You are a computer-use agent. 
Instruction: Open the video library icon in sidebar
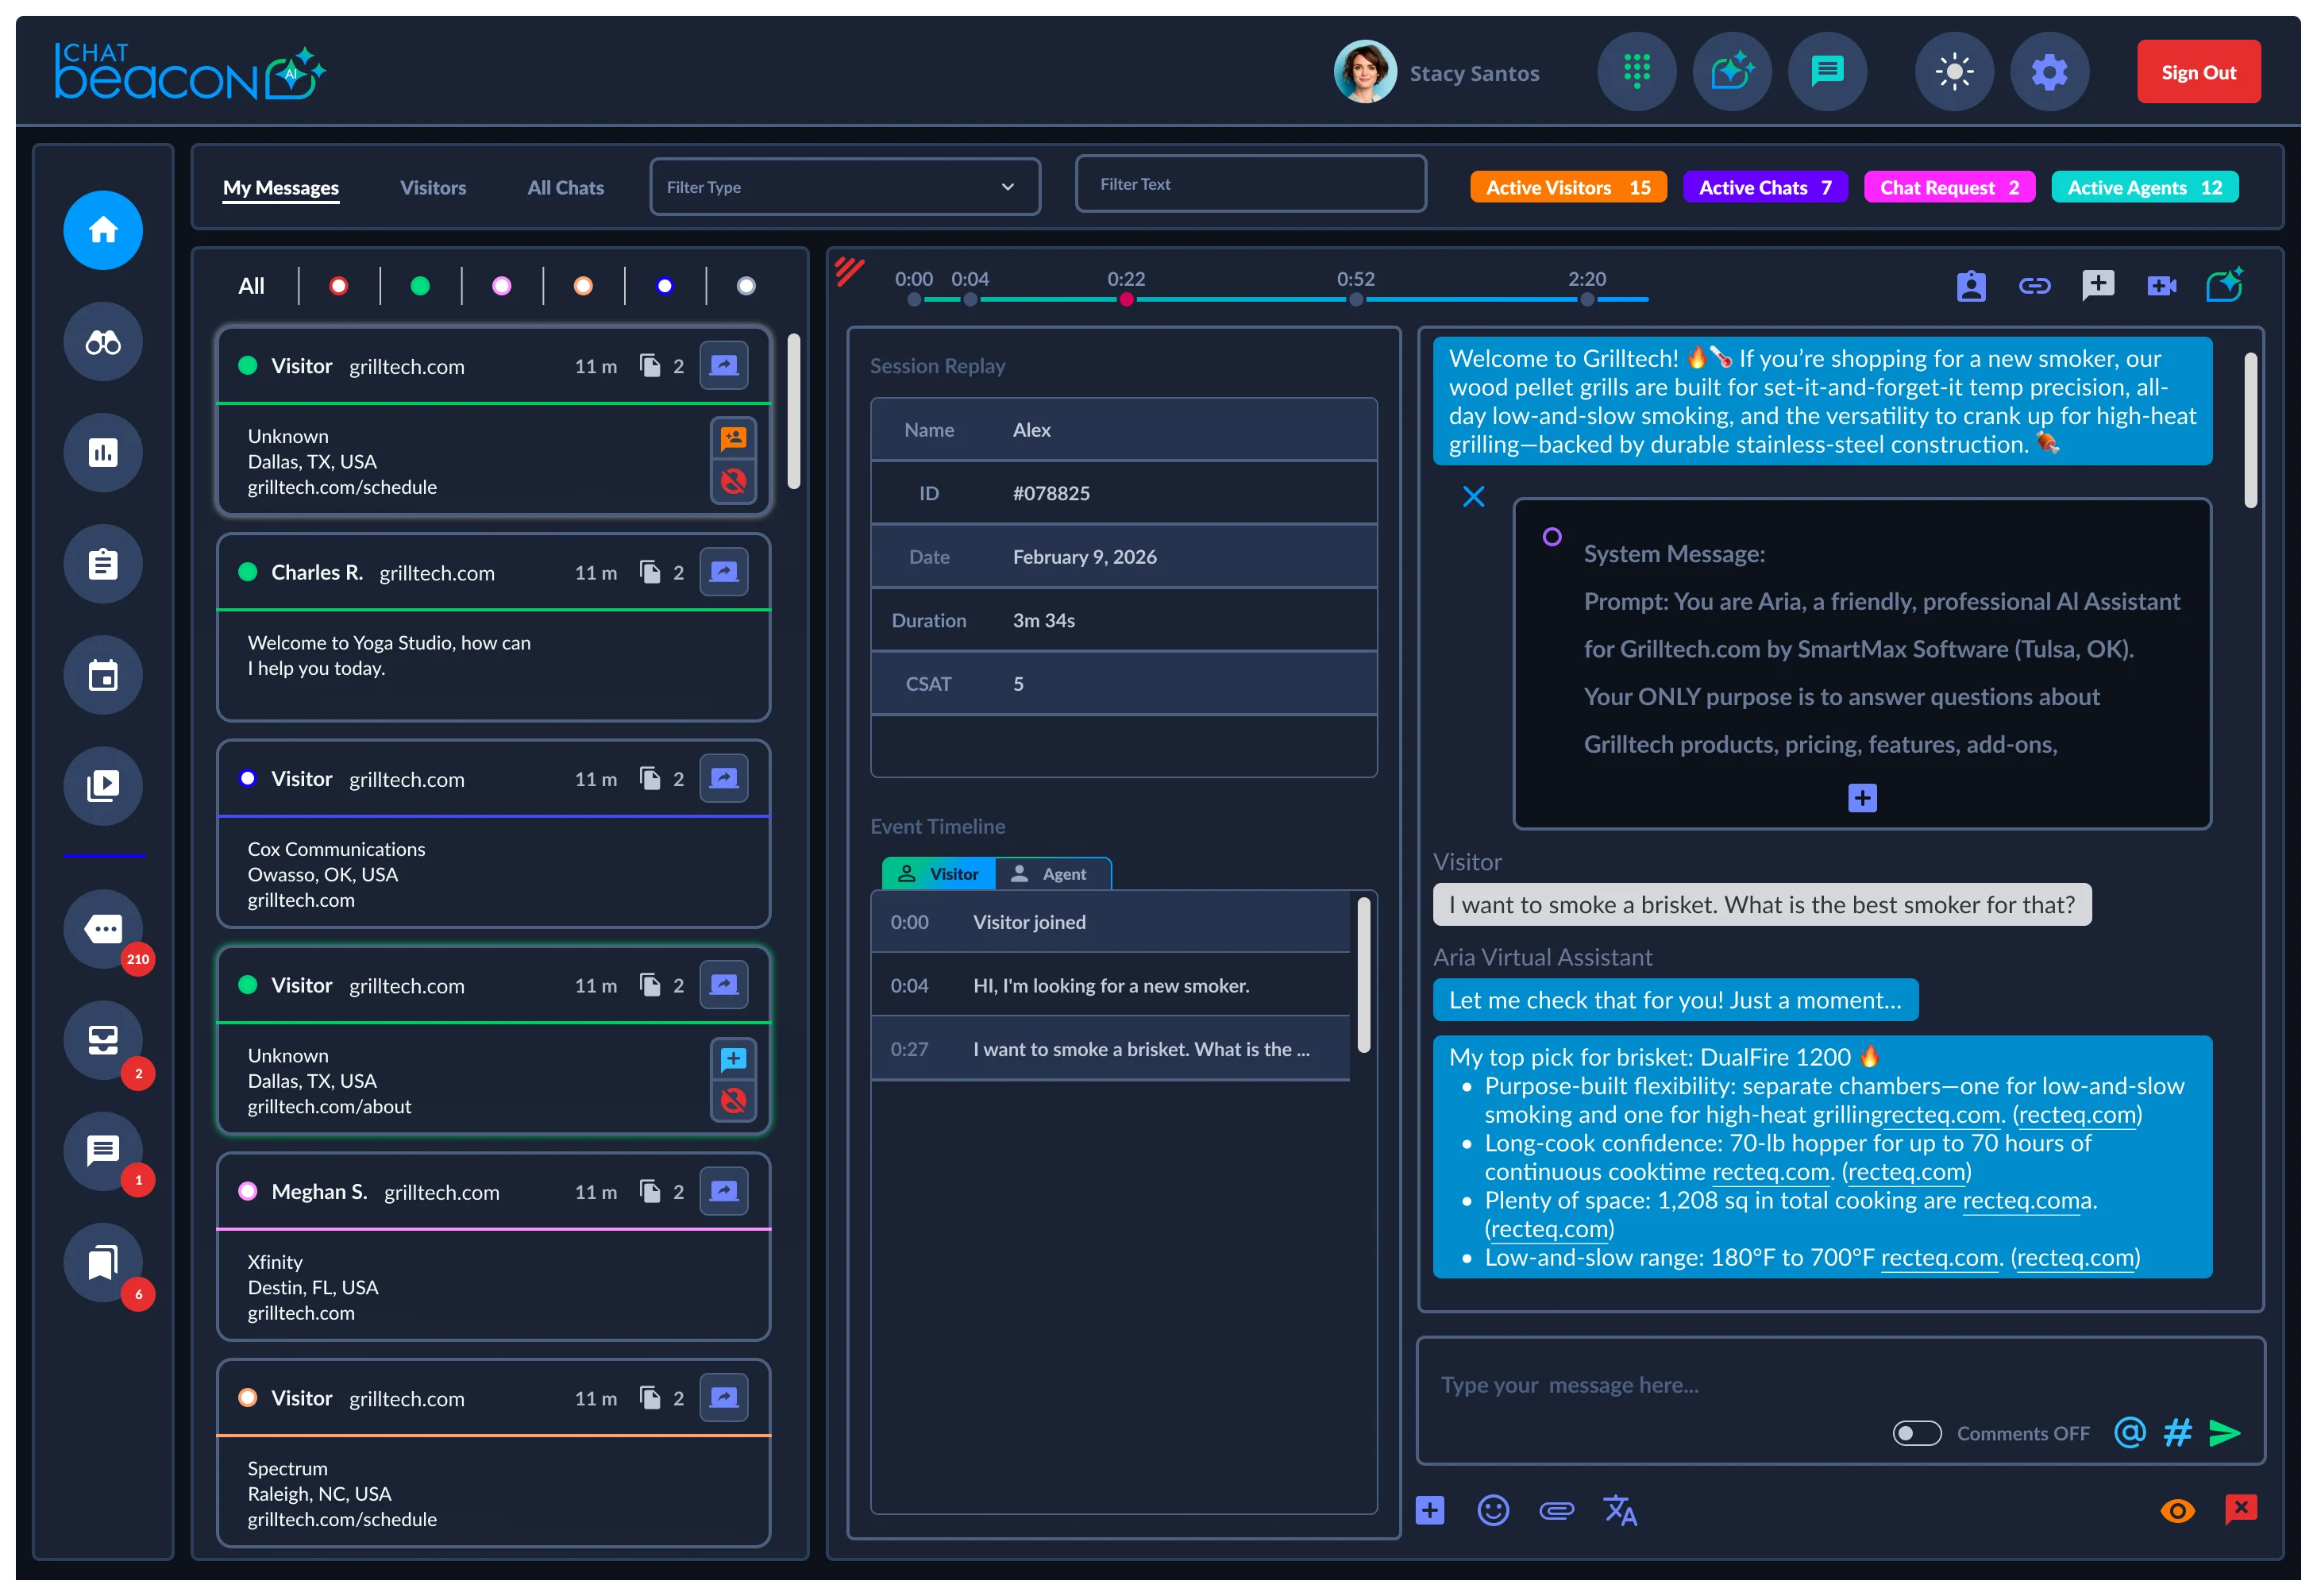[103, 786]
